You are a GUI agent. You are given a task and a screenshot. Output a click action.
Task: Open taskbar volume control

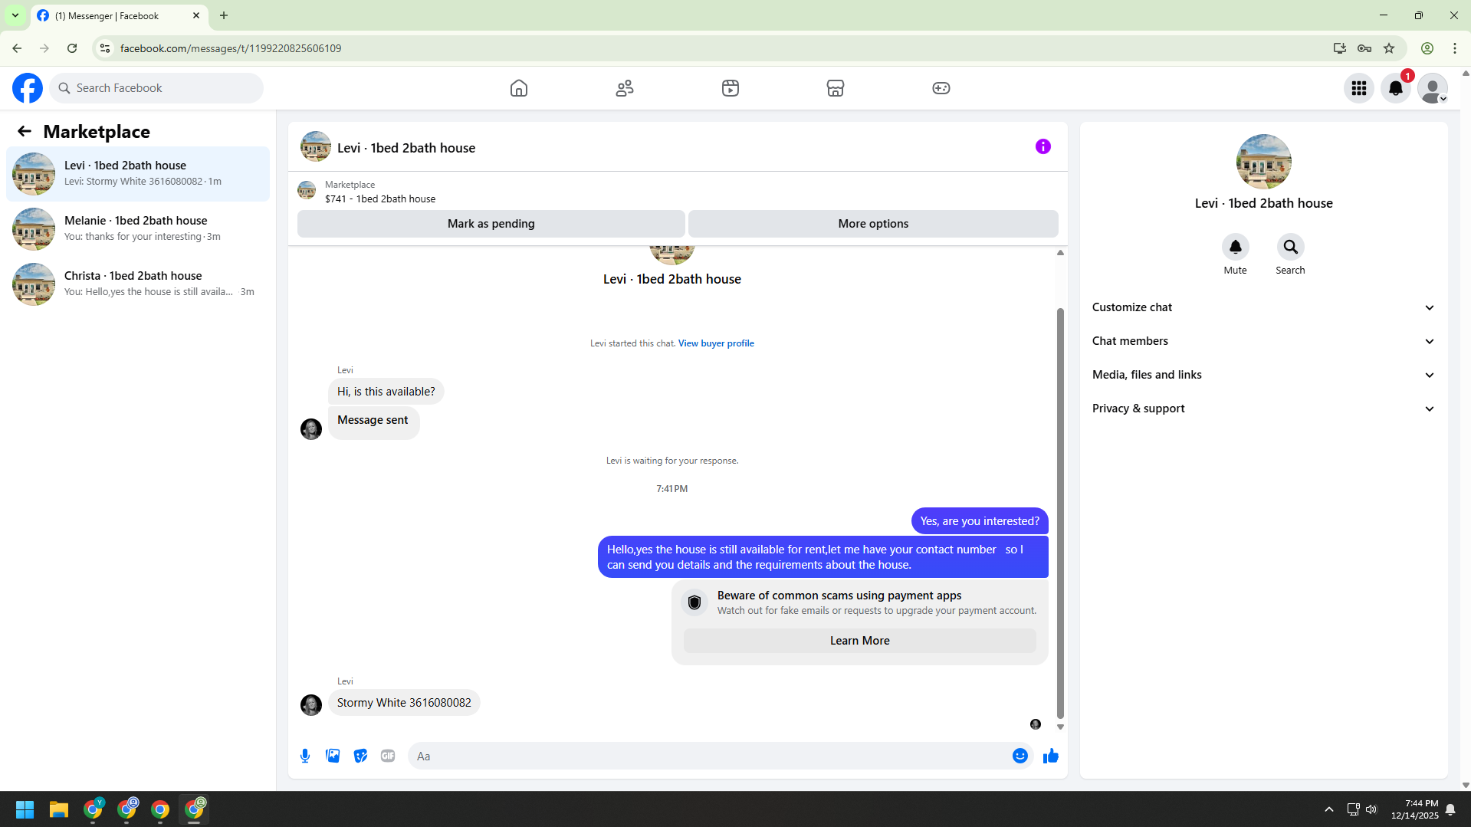(1371, 809)
